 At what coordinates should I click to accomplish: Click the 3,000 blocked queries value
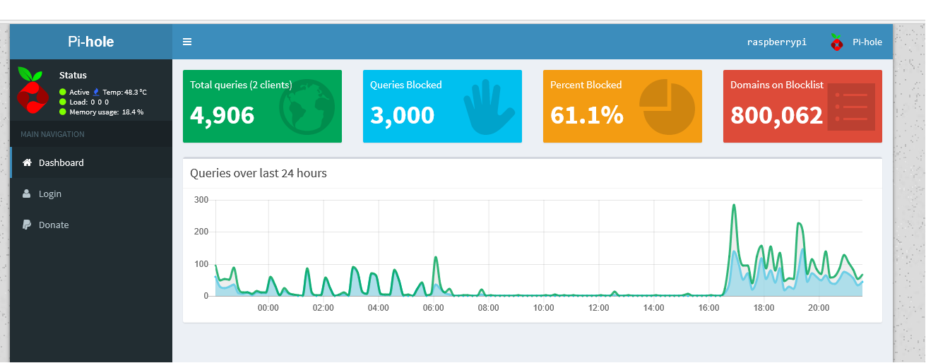pyautogui.click(x=402, y=115)
